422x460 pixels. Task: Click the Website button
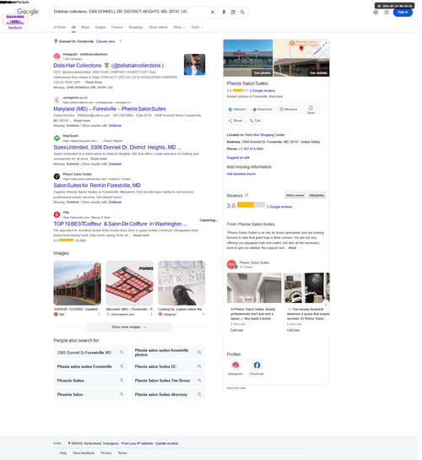point(236,110)
